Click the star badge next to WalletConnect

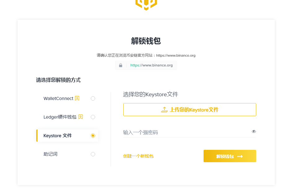click(77, 98)
